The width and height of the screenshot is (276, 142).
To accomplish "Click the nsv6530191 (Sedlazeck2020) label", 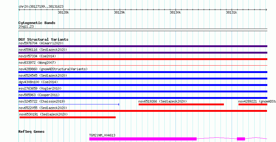I will (x=43, y=114).
